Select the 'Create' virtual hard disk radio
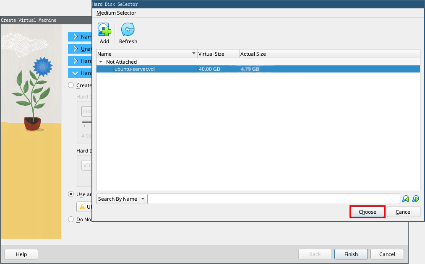Screen dimensions: 425x264 coord(71,85)
